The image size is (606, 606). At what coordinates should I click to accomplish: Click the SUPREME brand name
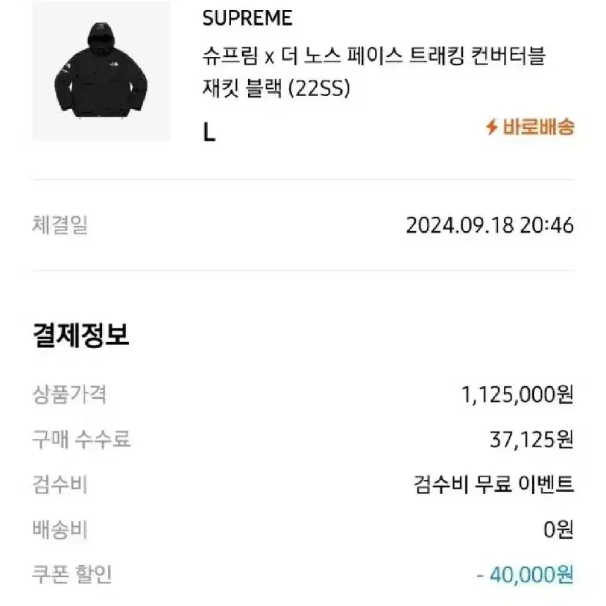(x=247, y=18)
